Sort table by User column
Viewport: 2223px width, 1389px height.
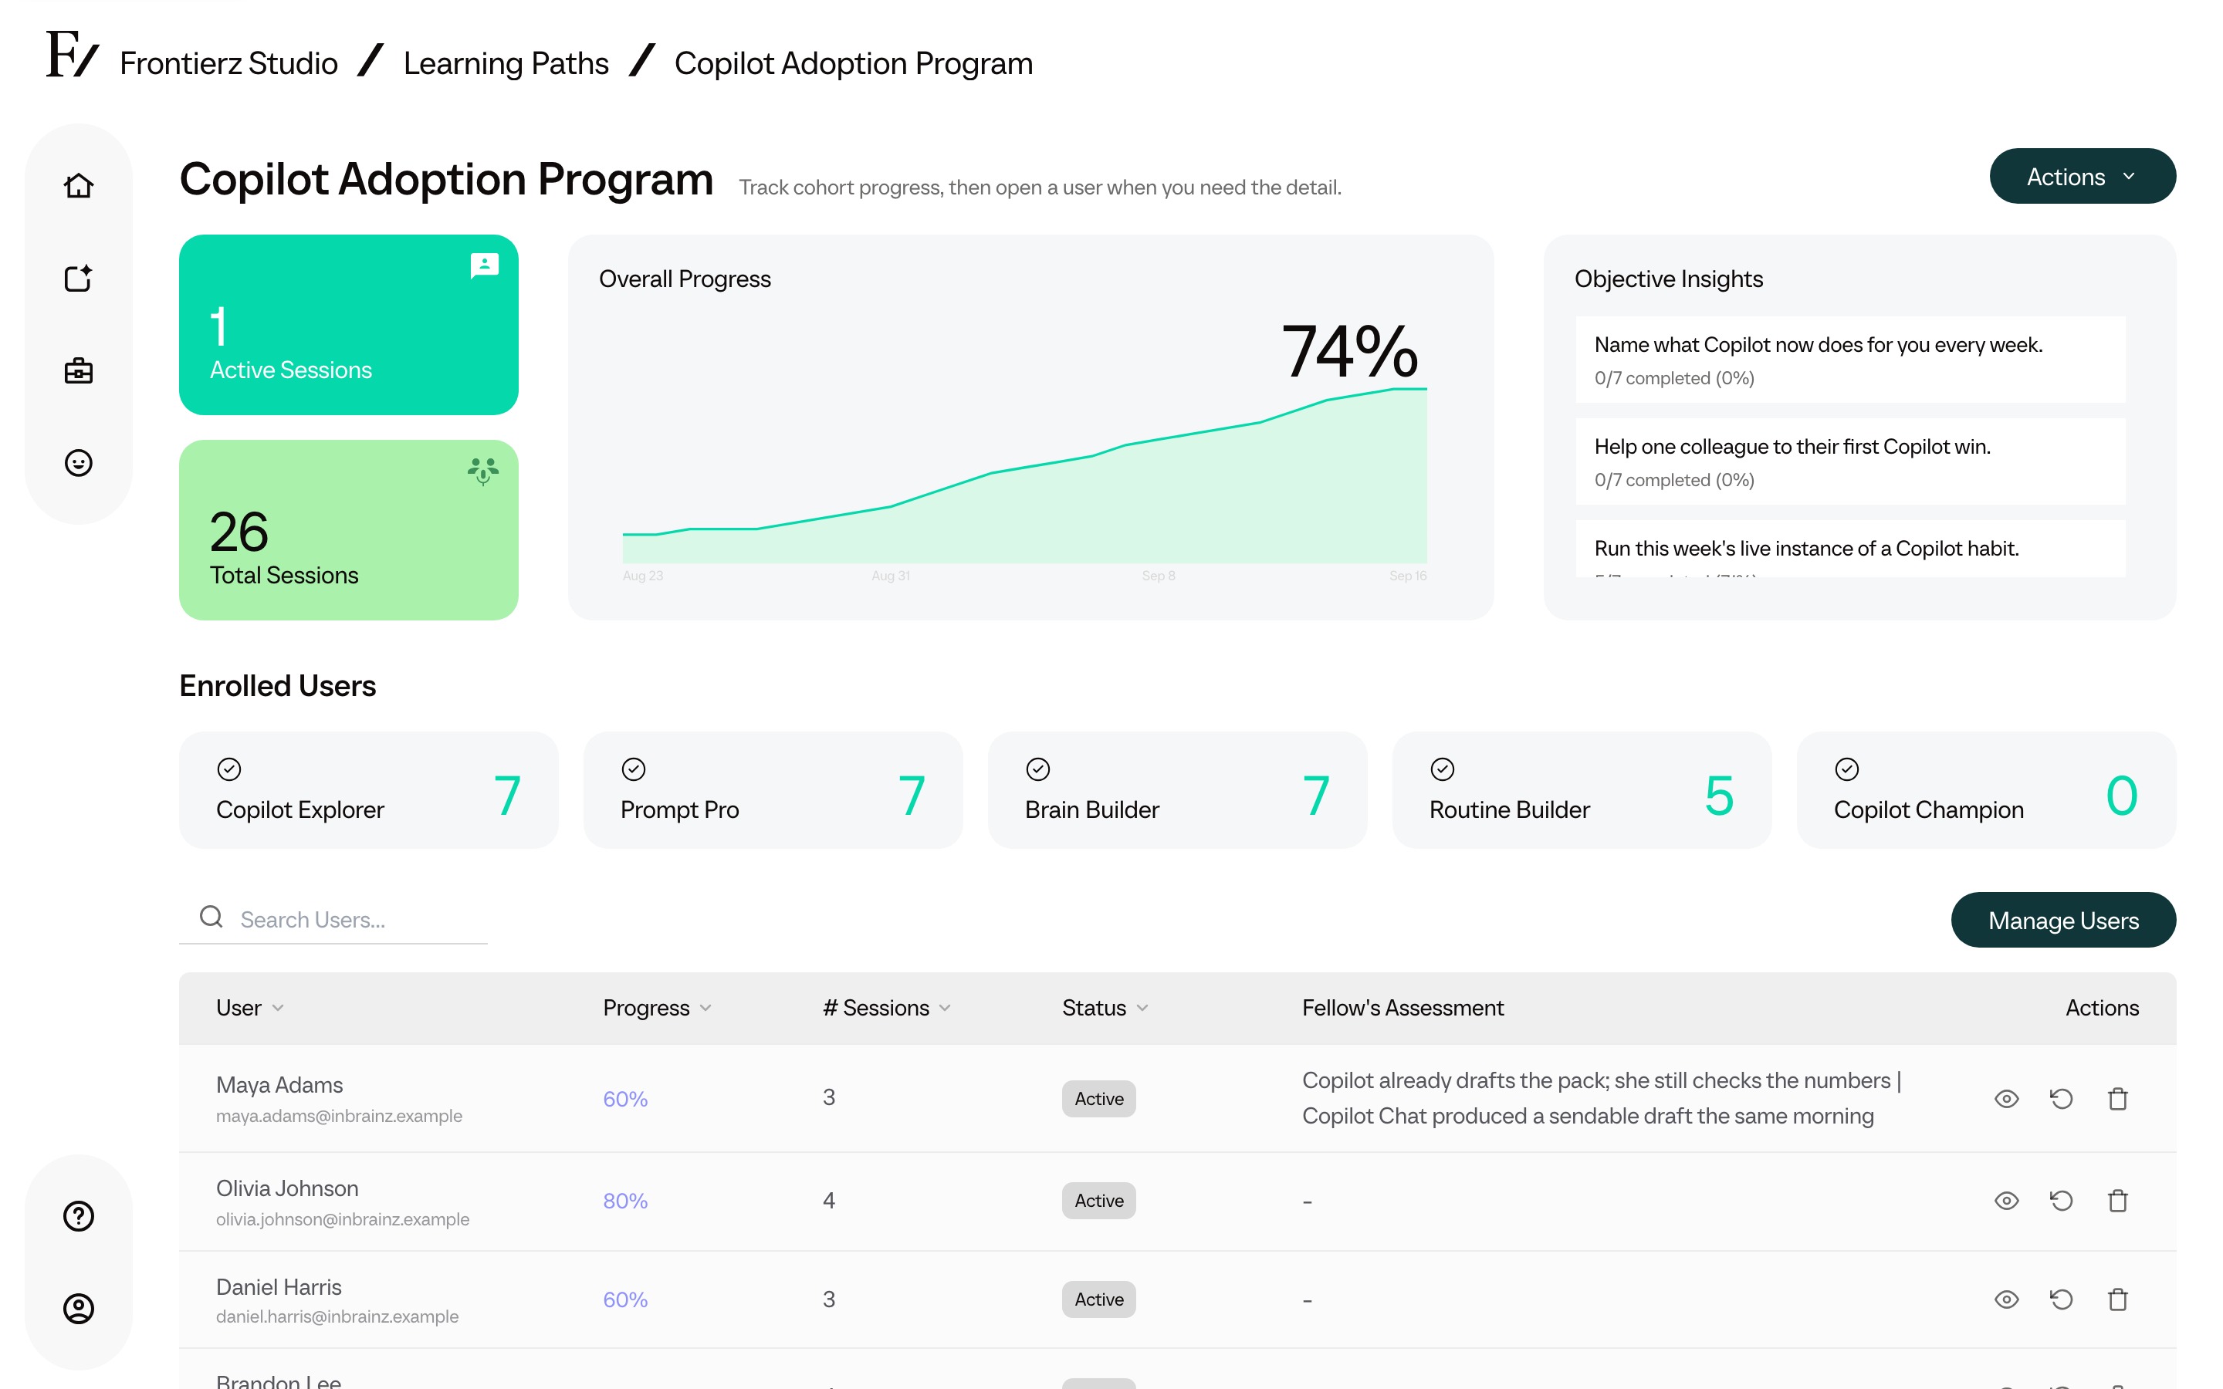pos(250,1008)
